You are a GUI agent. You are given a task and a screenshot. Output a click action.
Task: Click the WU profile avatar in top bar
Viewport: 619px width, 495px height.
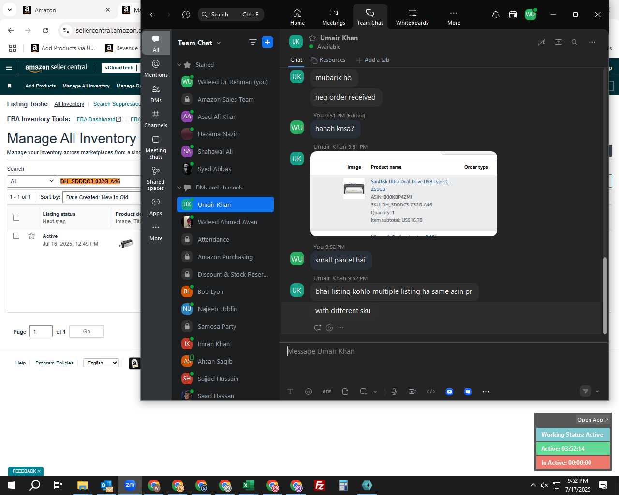[x=531, y=15]
